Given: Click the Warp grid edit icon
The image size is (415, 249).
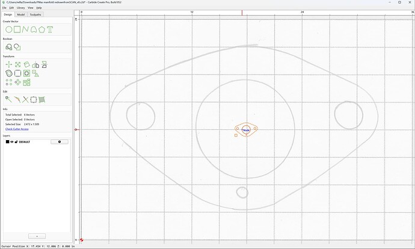Looking at the screenshot, I should pos(42,99).
